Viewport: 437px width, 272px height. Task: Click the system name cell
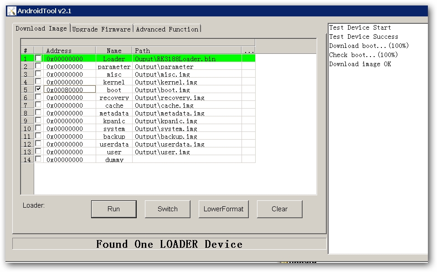point(114,128)
